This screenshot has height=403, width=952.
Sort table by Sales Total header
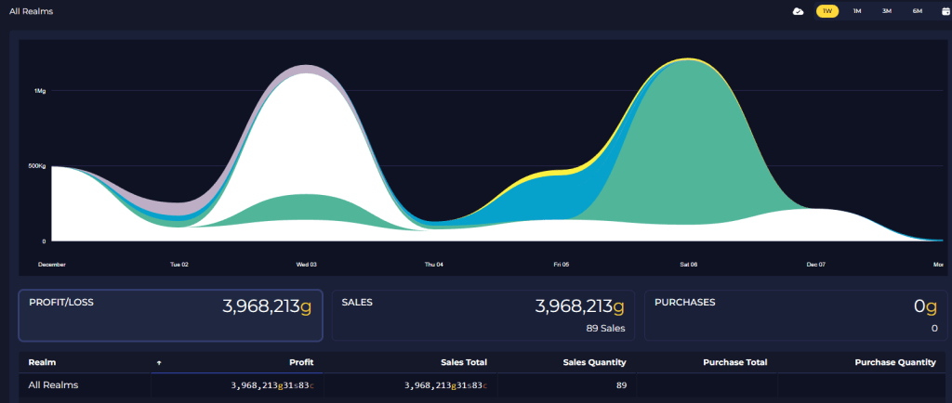coord(463,362)
